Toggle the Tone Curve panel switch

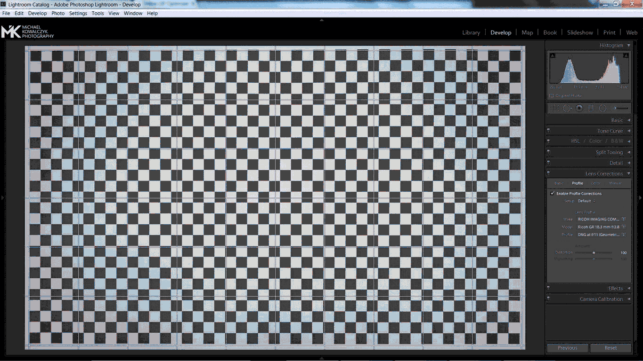pyautogui.click(x=548, y=131)
